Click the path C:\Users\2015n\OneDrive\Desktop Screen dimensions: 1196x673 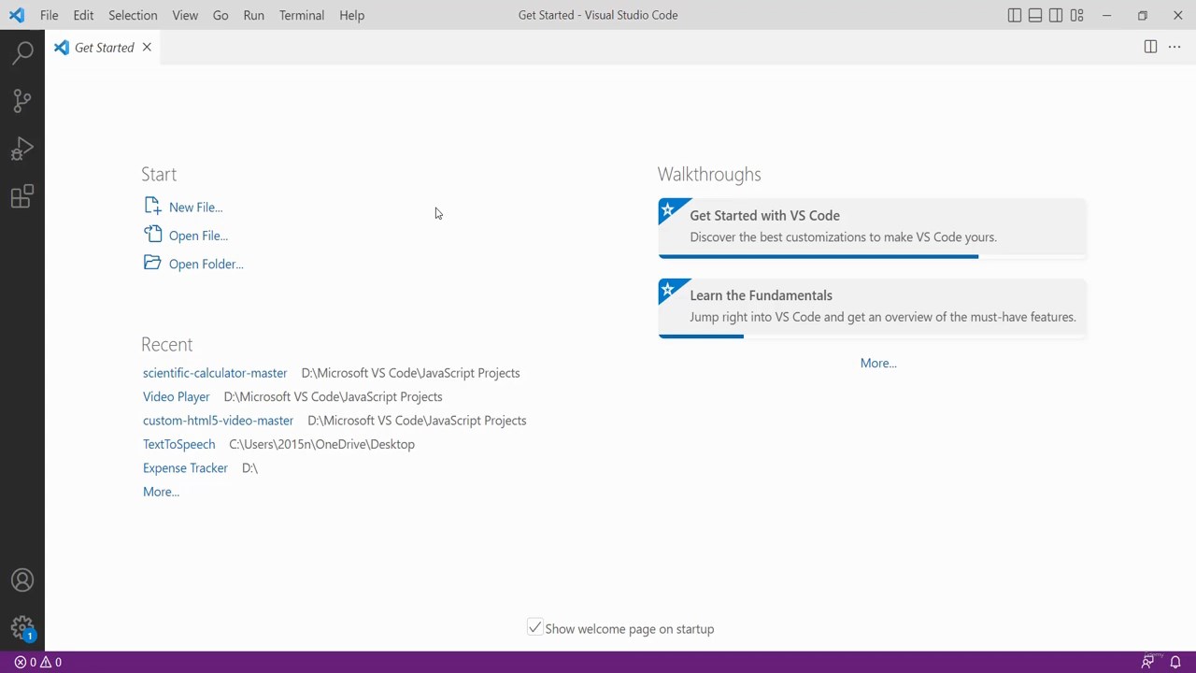(321, 444)
